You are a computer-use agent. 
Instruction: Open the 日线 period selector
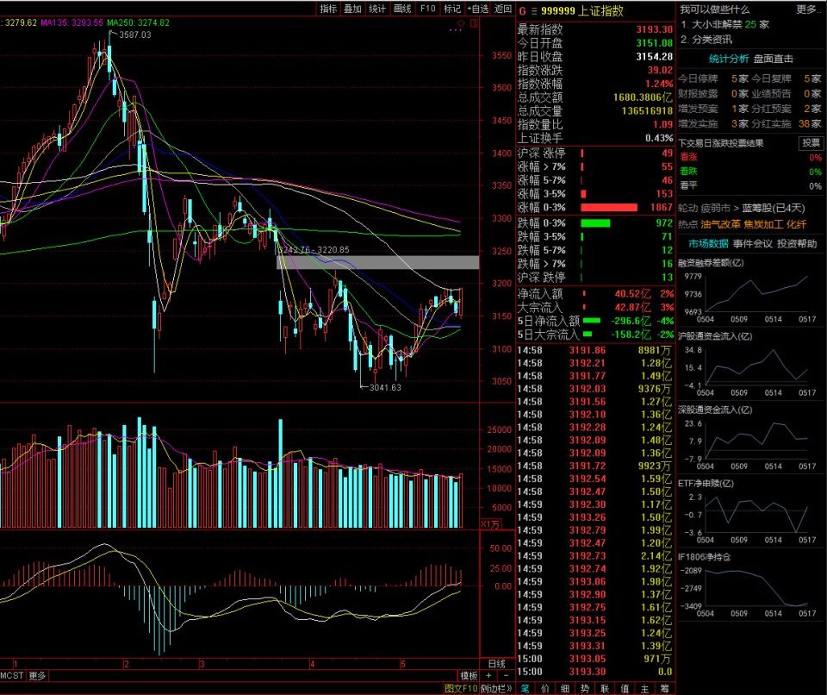tap(497, 663)
